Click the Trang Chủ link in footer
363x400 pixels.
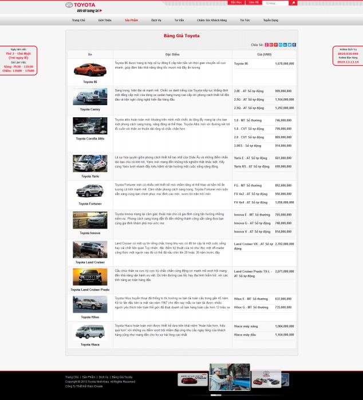[x=72, y=377]
